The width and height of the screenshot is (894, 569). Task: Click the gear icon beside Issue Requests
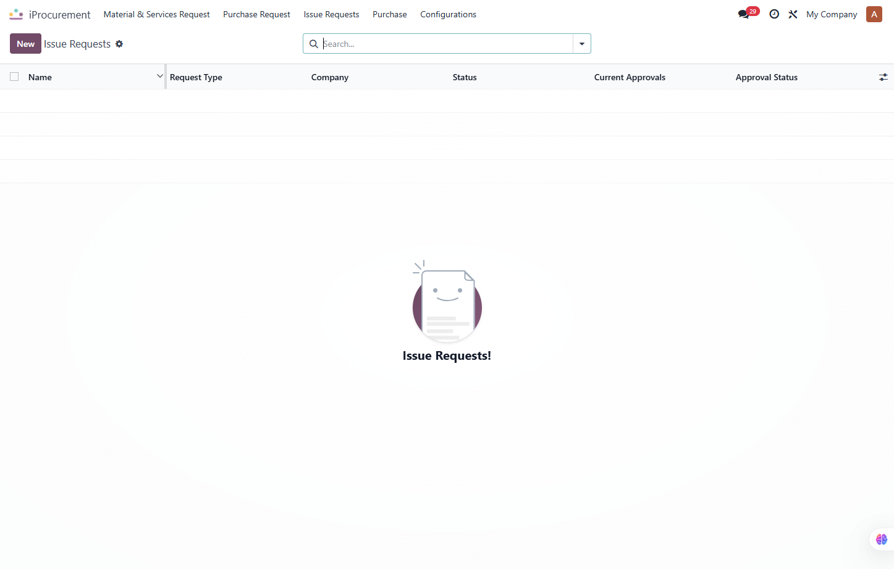[119, 44]
